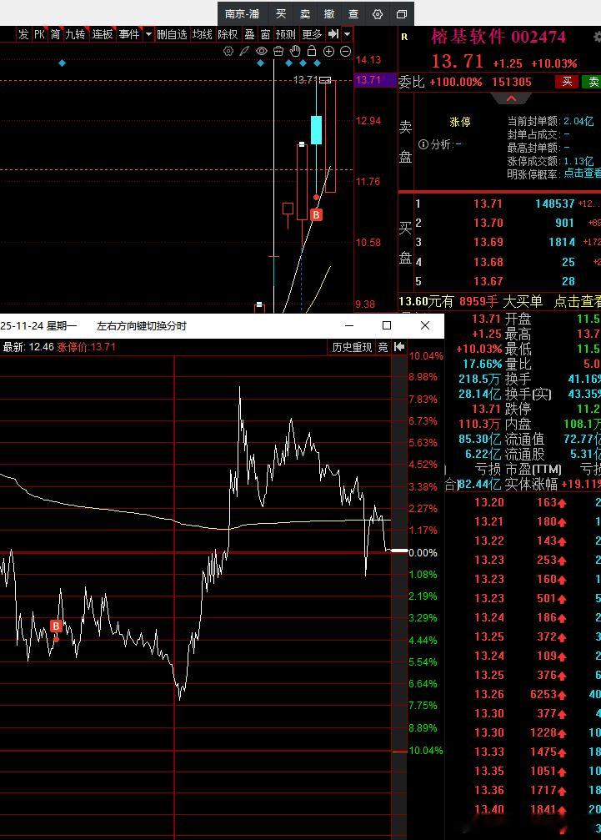Click 查 query in top trading bar

353,14
